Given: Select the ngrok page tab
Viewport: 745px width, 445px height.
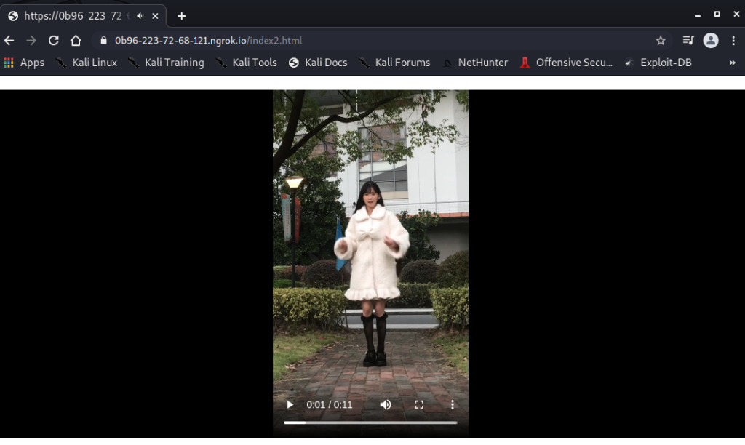Looking at the screenshot, I should [x=83, y=16].
